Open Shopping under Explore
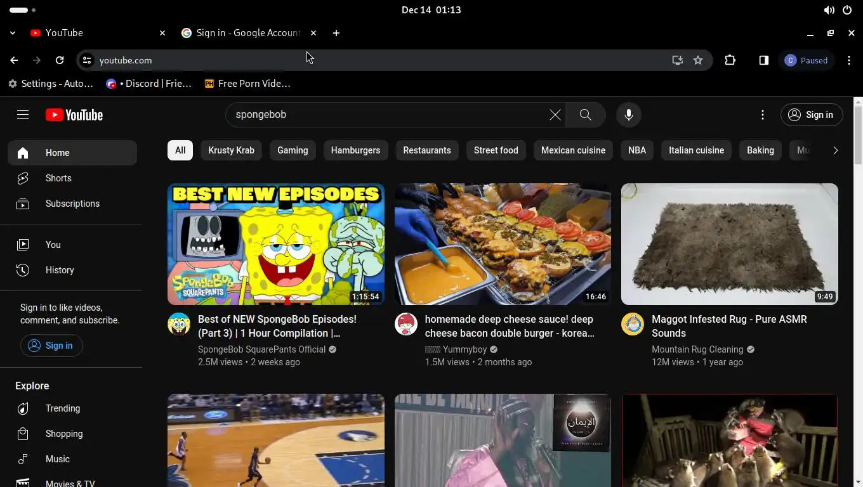863x487 pixels. [x=72, y=434]
